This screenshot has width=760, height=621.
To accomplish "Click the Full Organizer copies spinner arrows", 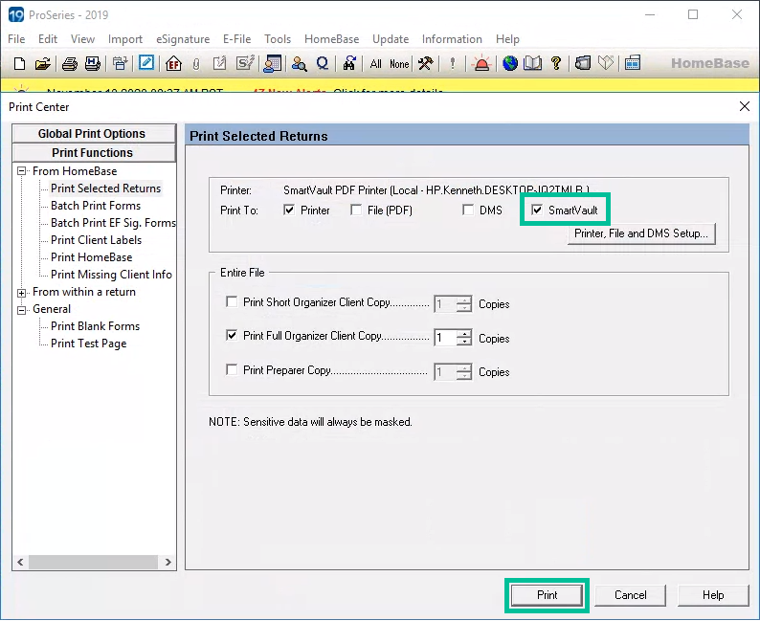I will tap(464, 338).
